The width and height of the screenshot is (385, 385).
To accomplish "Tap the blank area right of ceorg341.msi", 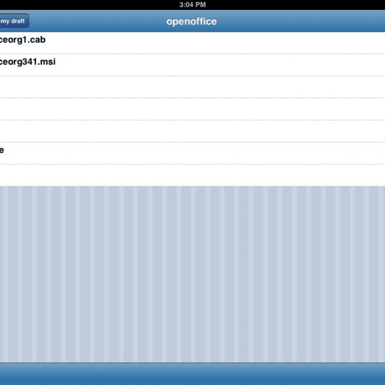I will tap(220, 65).
